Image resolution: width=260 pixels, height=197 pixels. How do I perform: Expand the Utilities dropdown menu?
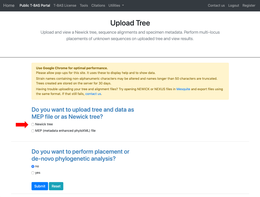tap(116, 5)
